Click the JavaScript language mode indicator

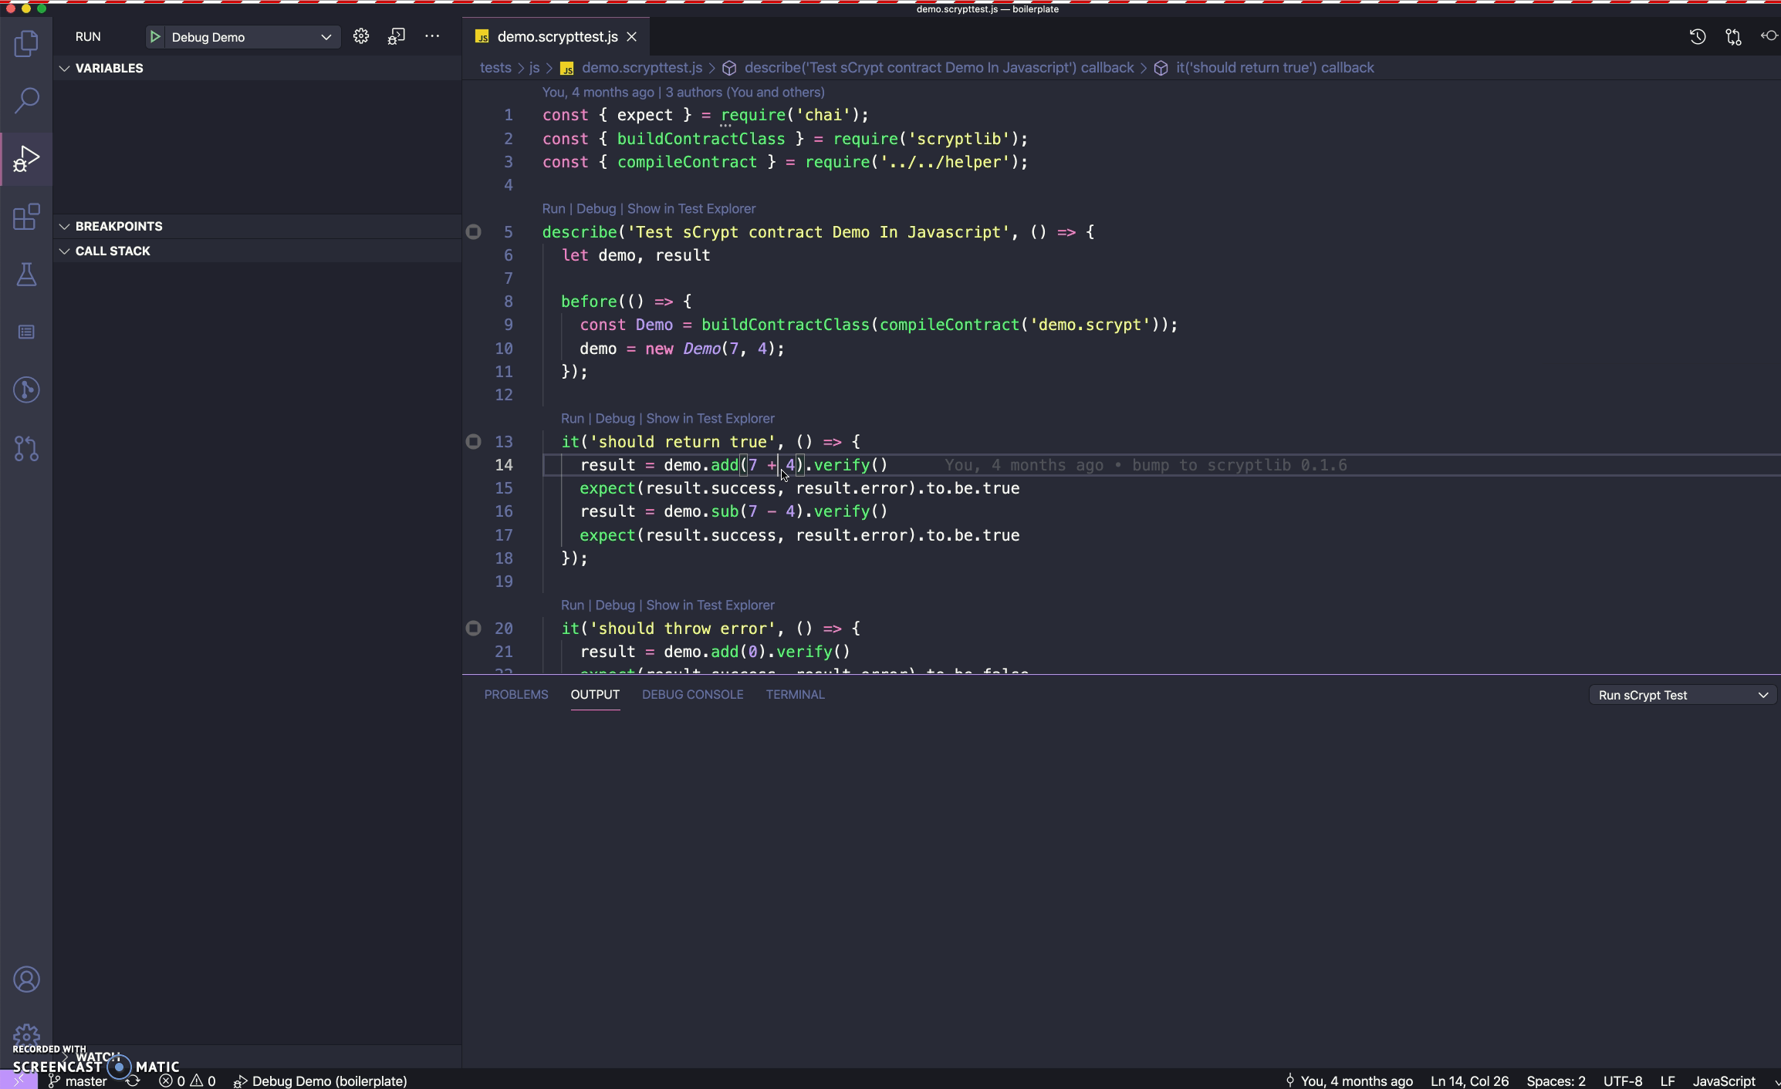point(1724,1081)
